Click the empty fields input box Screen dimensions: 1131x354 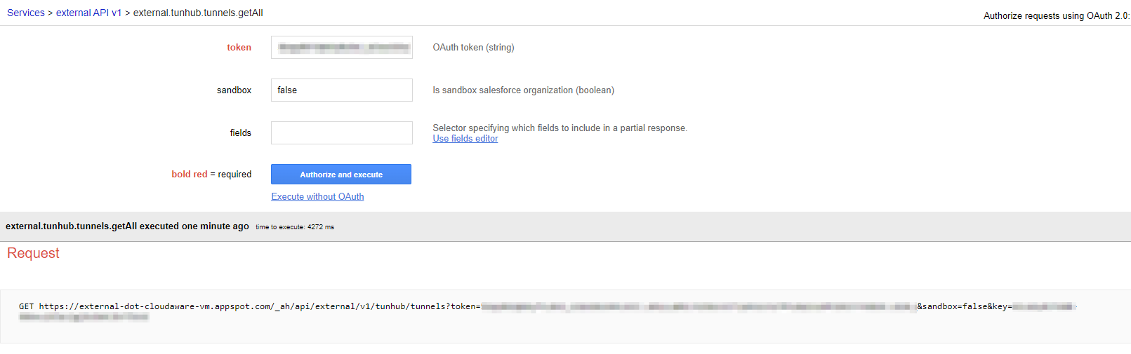click(x=341, y=133)
